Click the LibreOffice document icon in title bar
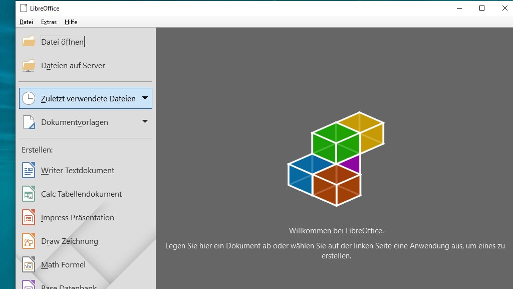The height and width of the screenshot is (289, 513). click(23, 8)
